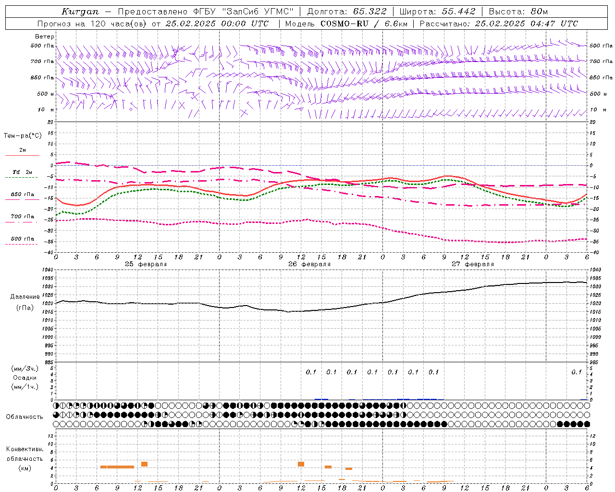Click the 26 февраля date label
The height and width of the screenshot is (492, 615).
pos(309,264)
